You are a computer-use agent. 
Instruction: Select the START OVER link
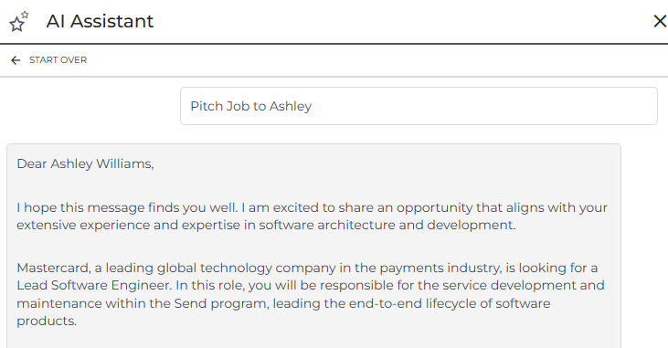click(x=58, y=60)
